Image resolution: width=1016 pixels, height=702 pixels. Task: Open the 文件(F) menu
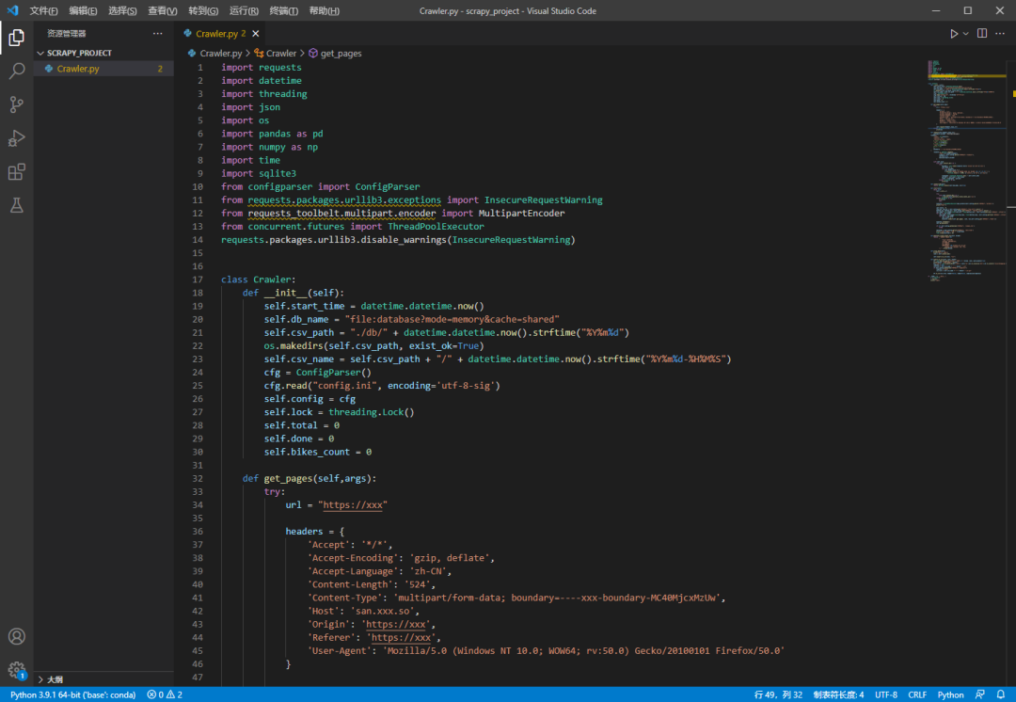pos(43,11)
